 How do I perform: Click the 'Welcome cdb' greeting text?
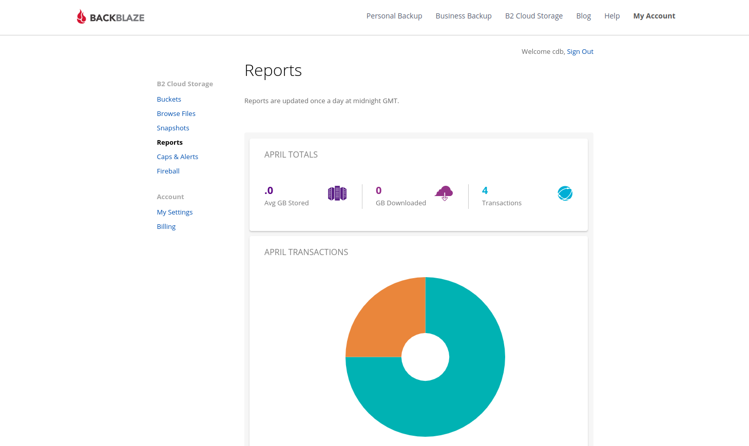543,51
